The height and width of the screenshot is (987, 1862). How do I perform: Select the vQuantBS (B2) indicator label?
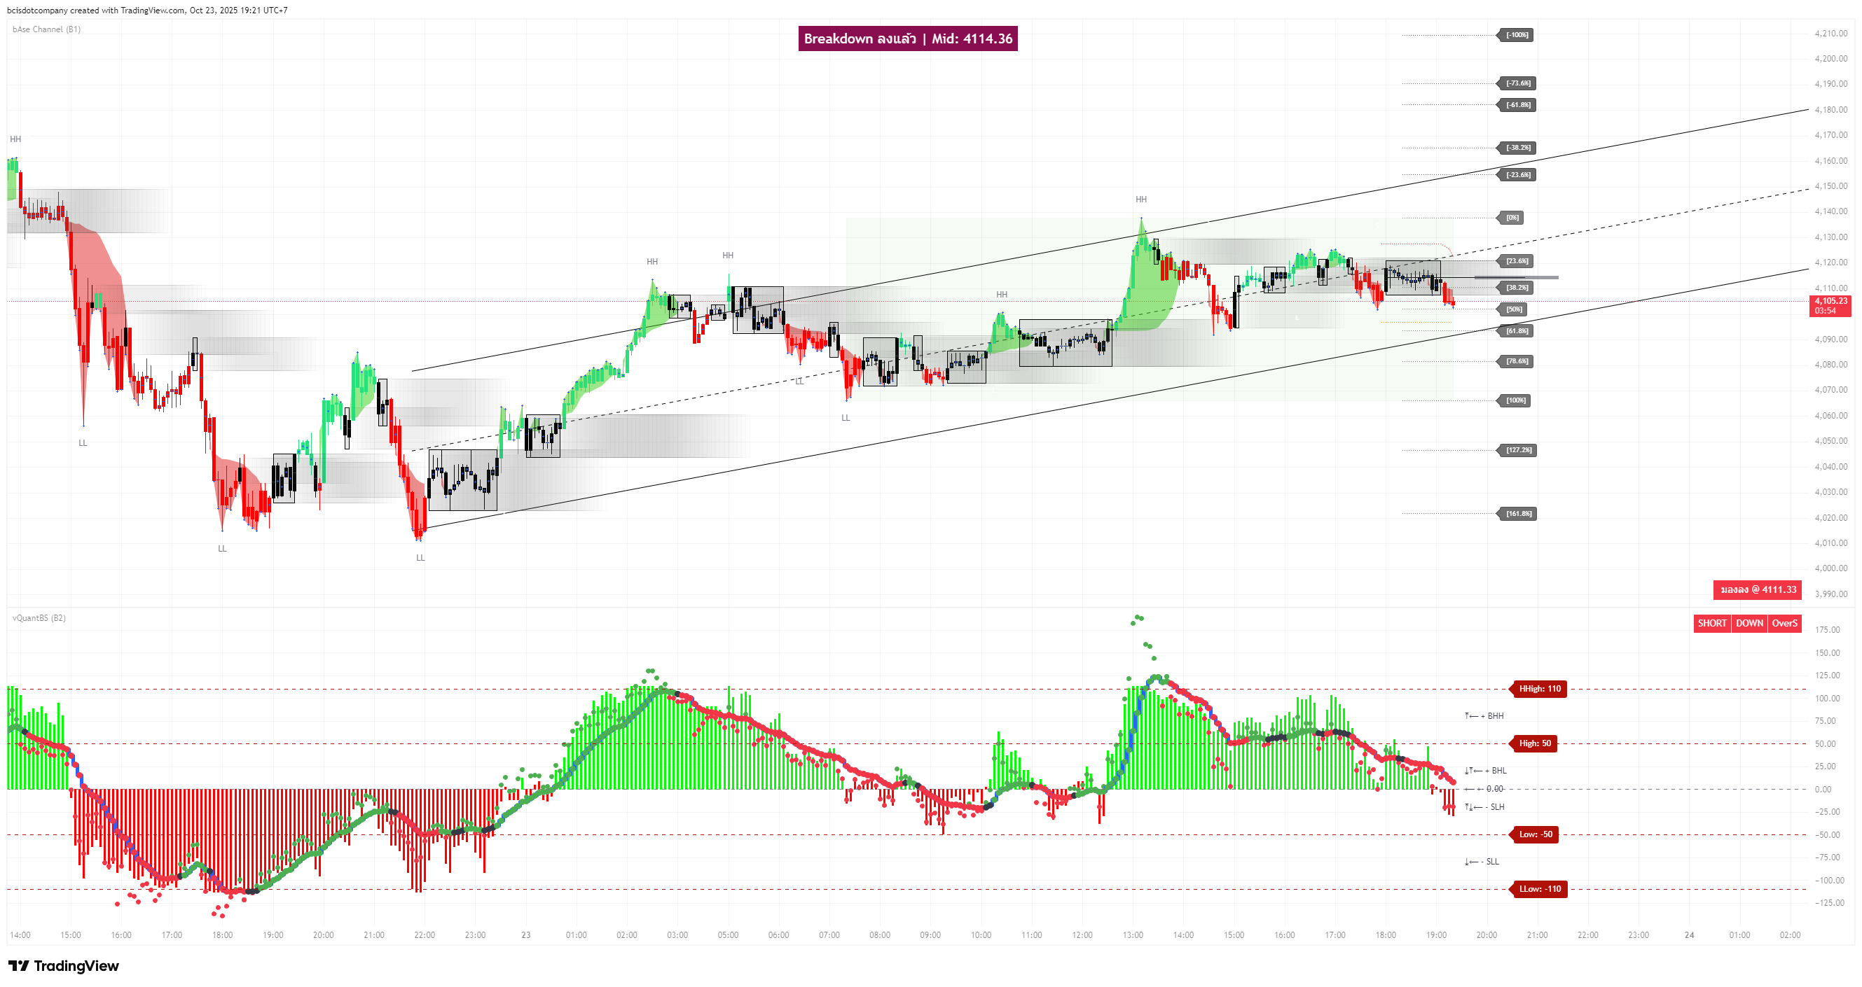pos(39,618)
